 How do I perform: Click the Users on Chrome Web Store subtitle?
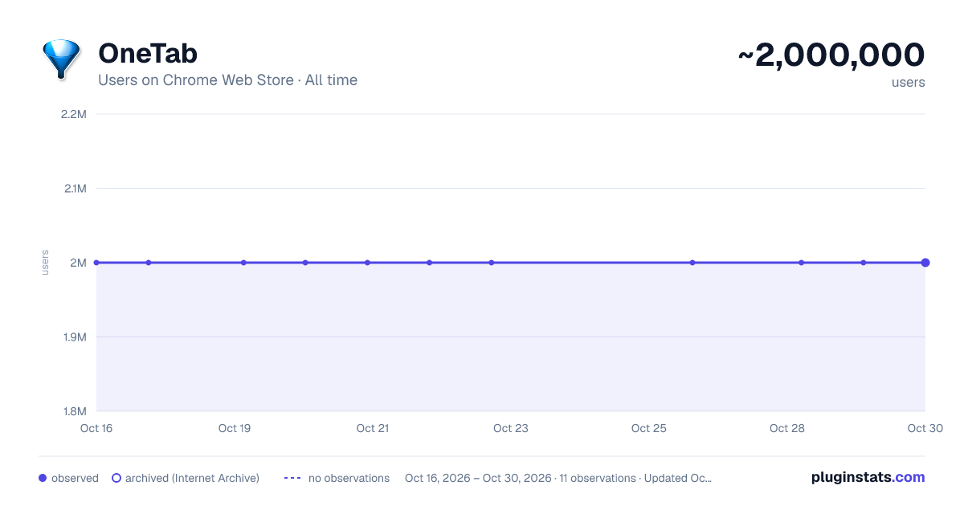[228, 80]
